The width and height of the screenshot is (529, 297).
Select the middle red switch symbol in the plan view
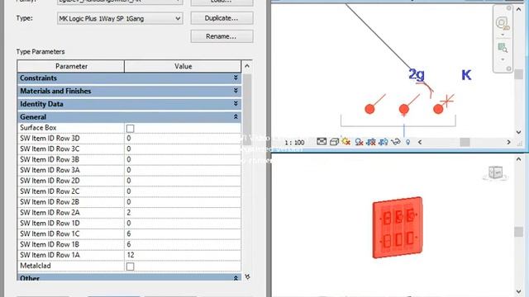point(404,109)
